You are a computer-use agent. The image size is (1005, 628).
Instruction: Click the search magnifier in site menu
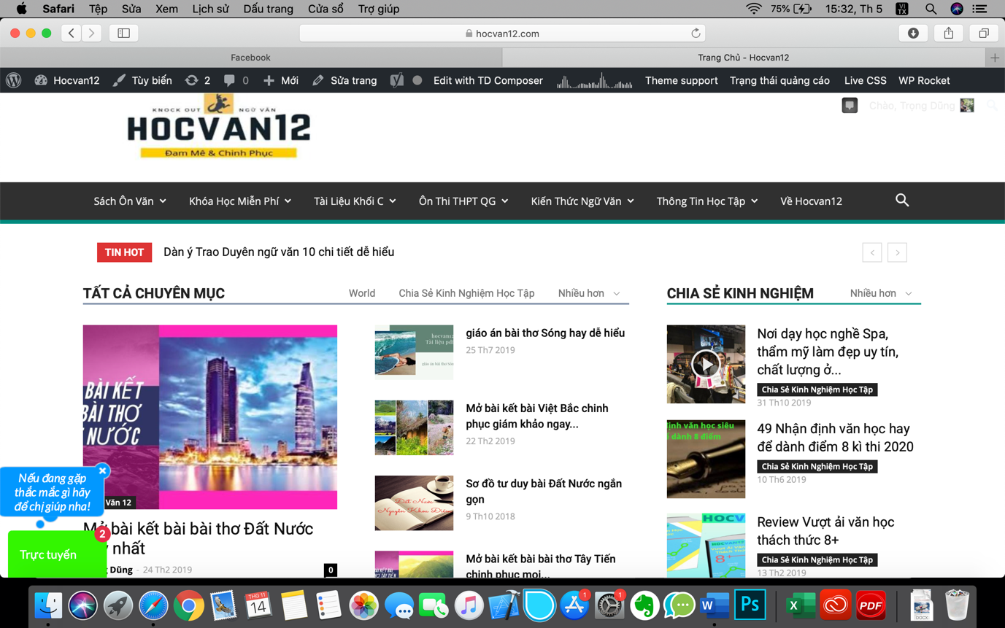902,200
